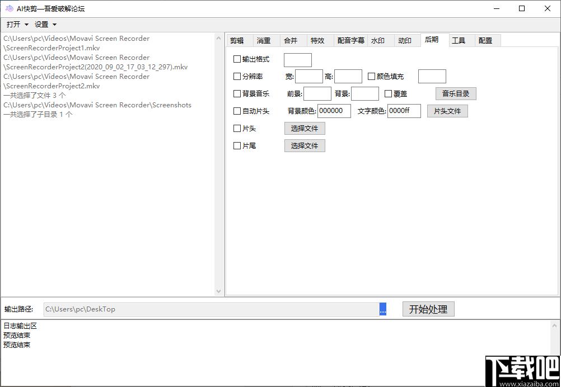This screenshot has width=561, height=387.
Task: Open the 打开 dropdown menu
Action: [17, 24]
